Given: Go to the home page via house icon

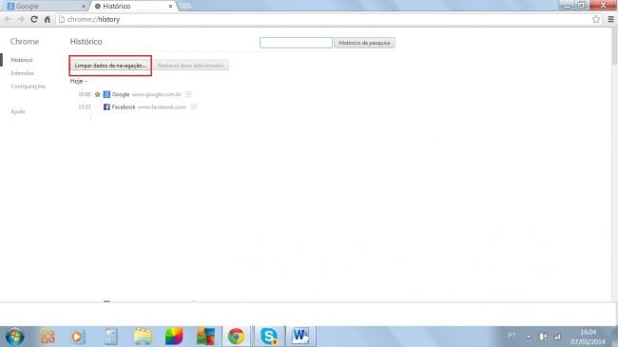Looking at the screenshot, I should 48,19.
